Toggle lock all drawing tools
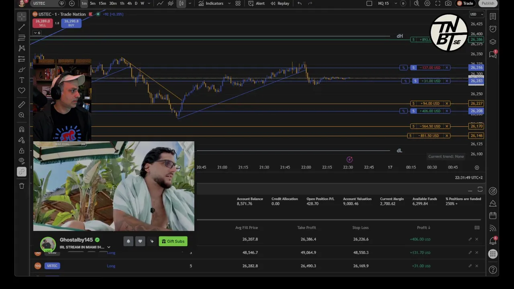Image resolution: width=514 pixels, height=289 pixels. point(22,151)
